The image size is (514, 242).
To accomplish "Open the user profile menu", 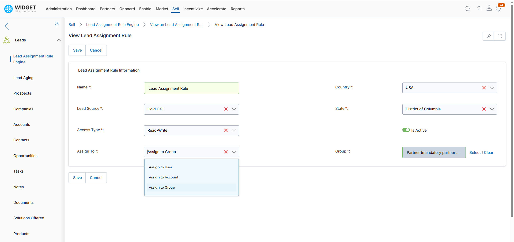I will (489, 9).
